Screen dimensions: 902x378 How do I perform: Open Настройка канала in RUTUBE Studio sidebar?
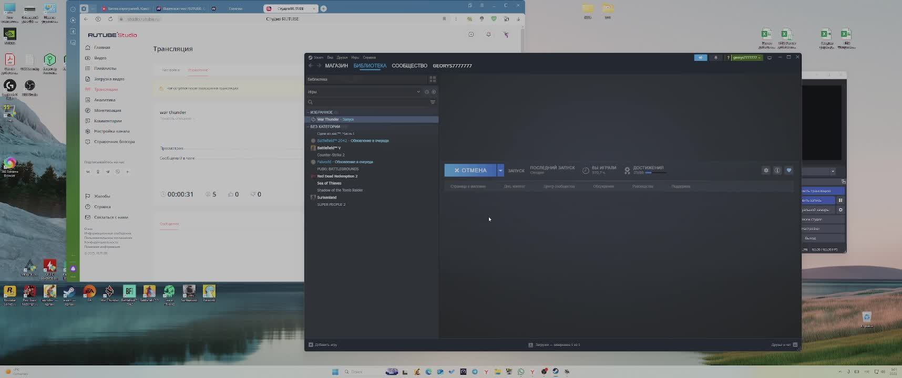click(x=111, y=131)
